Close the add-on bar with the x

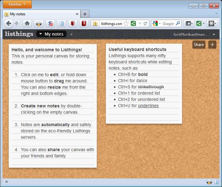tap(6, 182)
